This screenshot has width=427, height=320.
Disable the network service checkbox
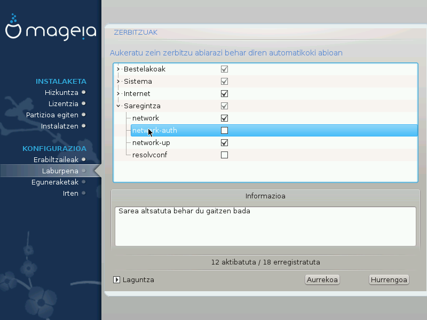coord(224,118)
